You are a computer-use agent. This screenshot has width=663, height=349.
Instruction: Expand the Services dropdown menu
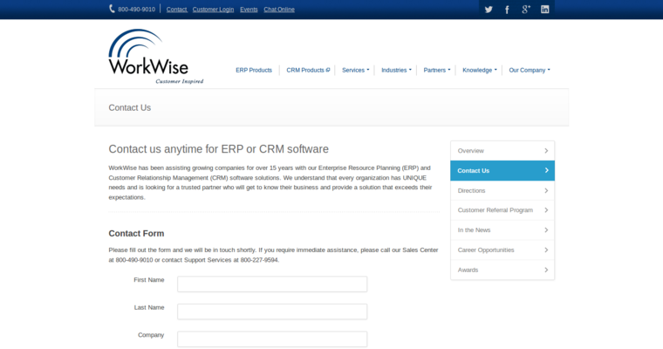tap(356, 70)
